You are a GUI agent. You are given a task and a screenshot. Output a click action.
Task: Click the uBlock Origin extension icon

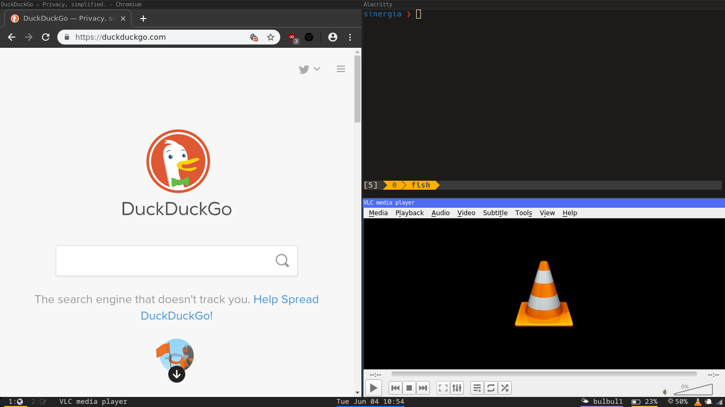292,37
